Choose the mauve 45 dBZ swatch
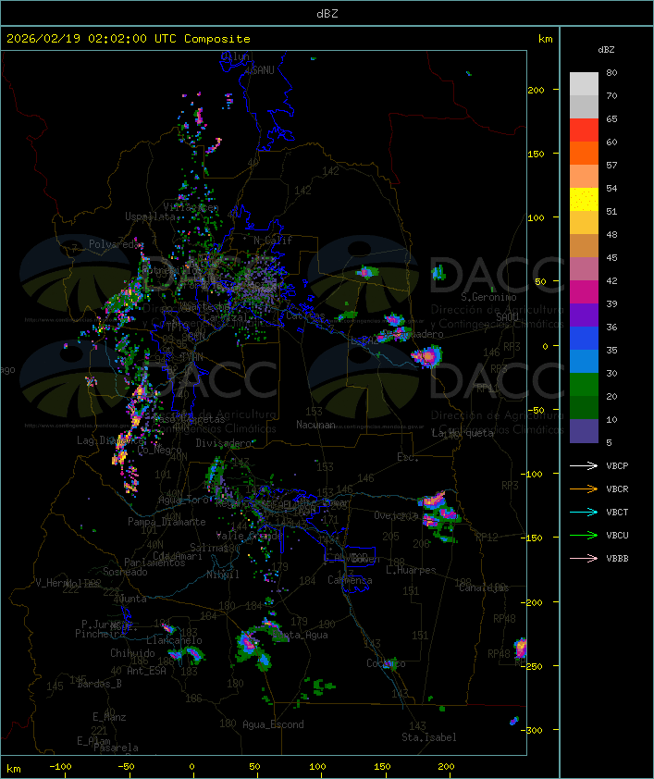Image resolution: width=654 pixels, height=779 pixels. pos(584,269)
